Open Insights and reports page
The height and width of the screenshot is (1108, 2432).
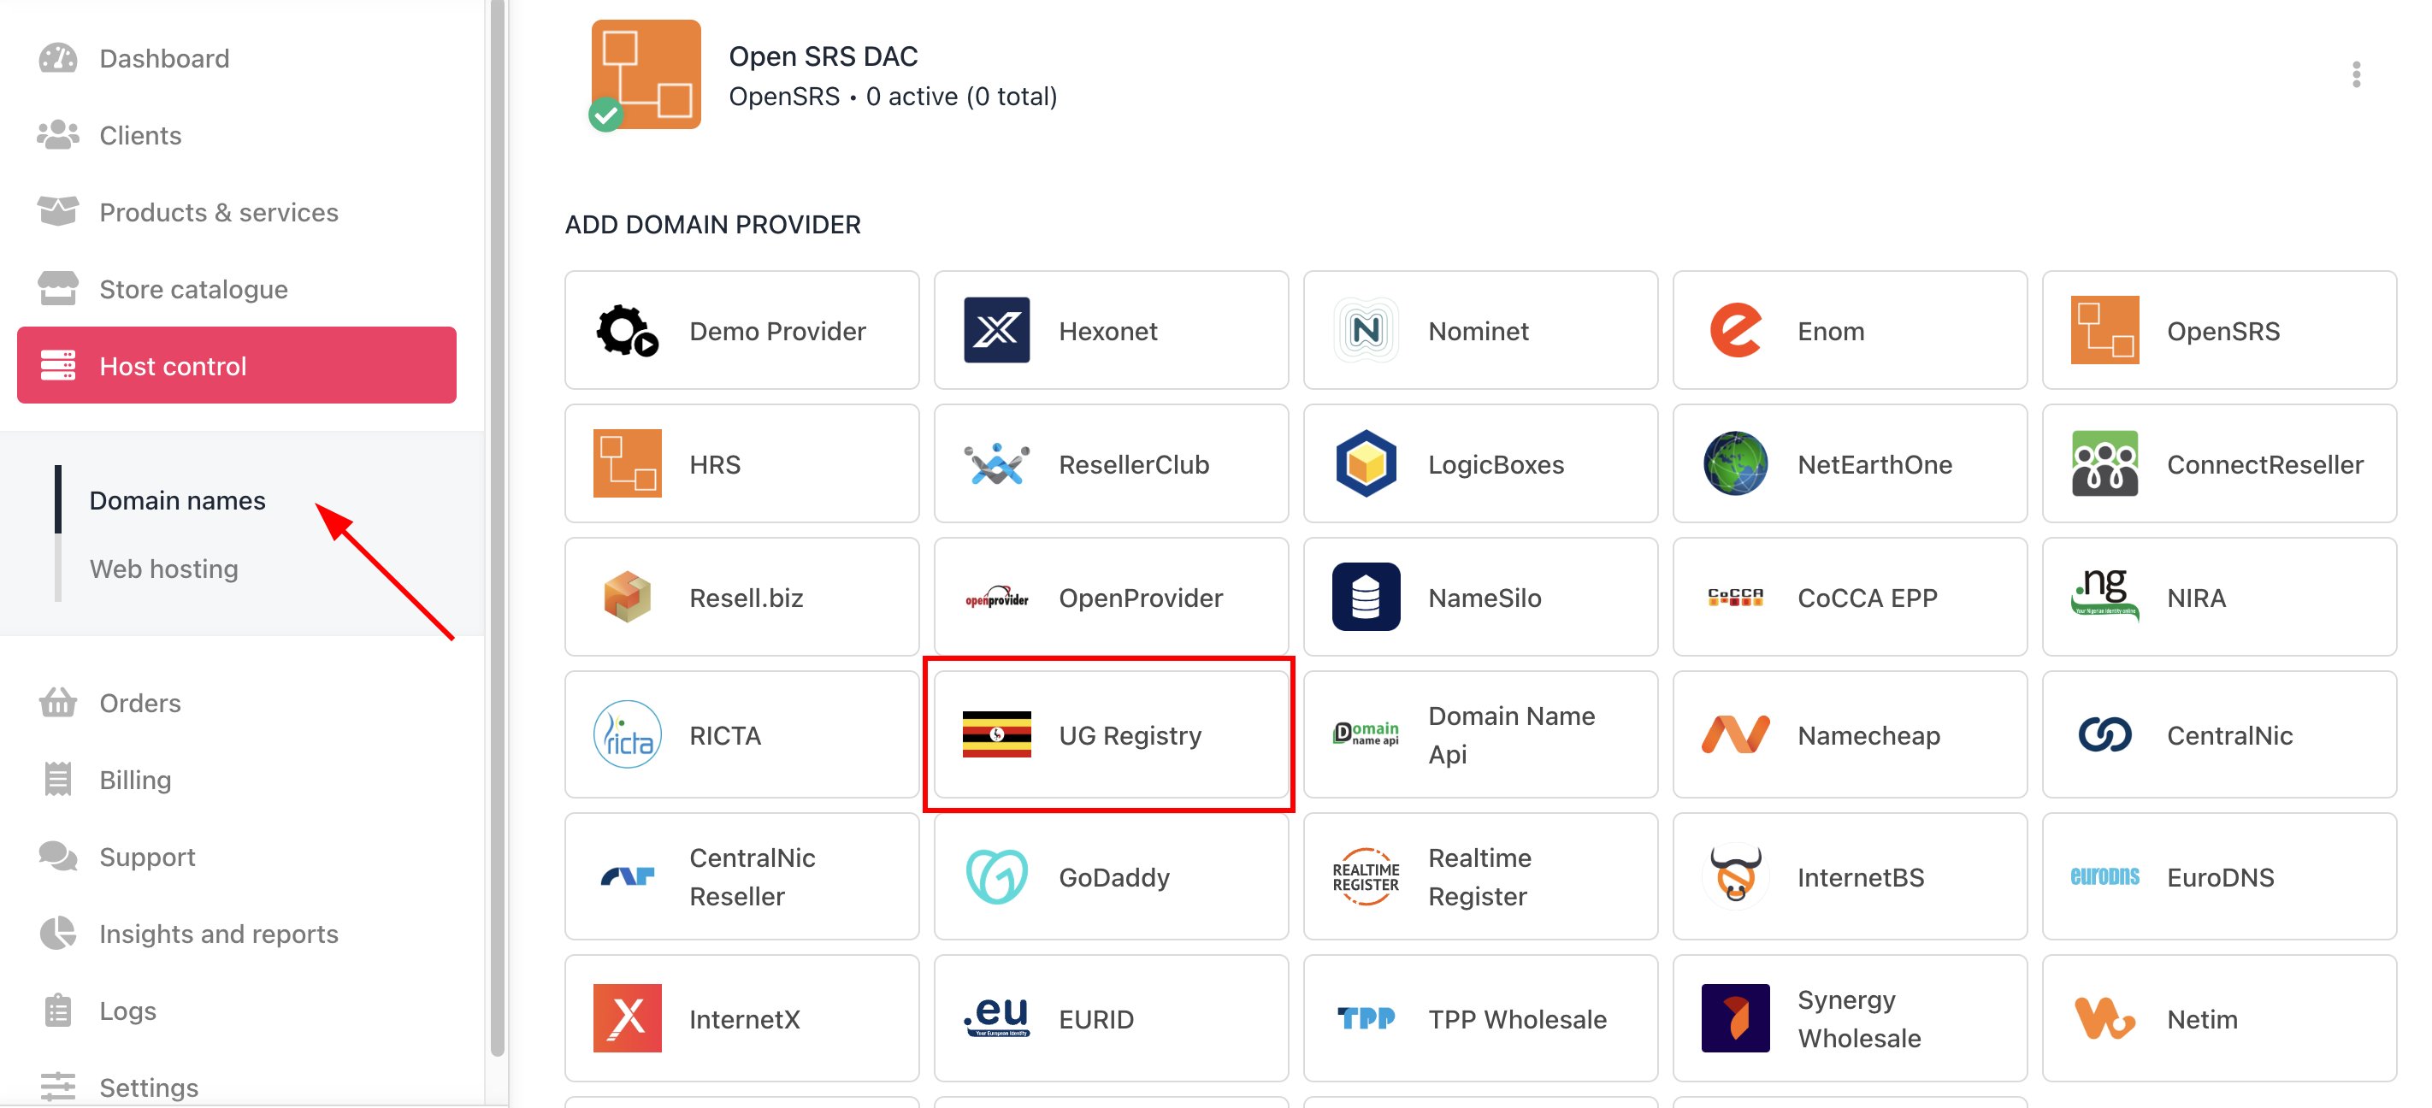pos(236,934)
